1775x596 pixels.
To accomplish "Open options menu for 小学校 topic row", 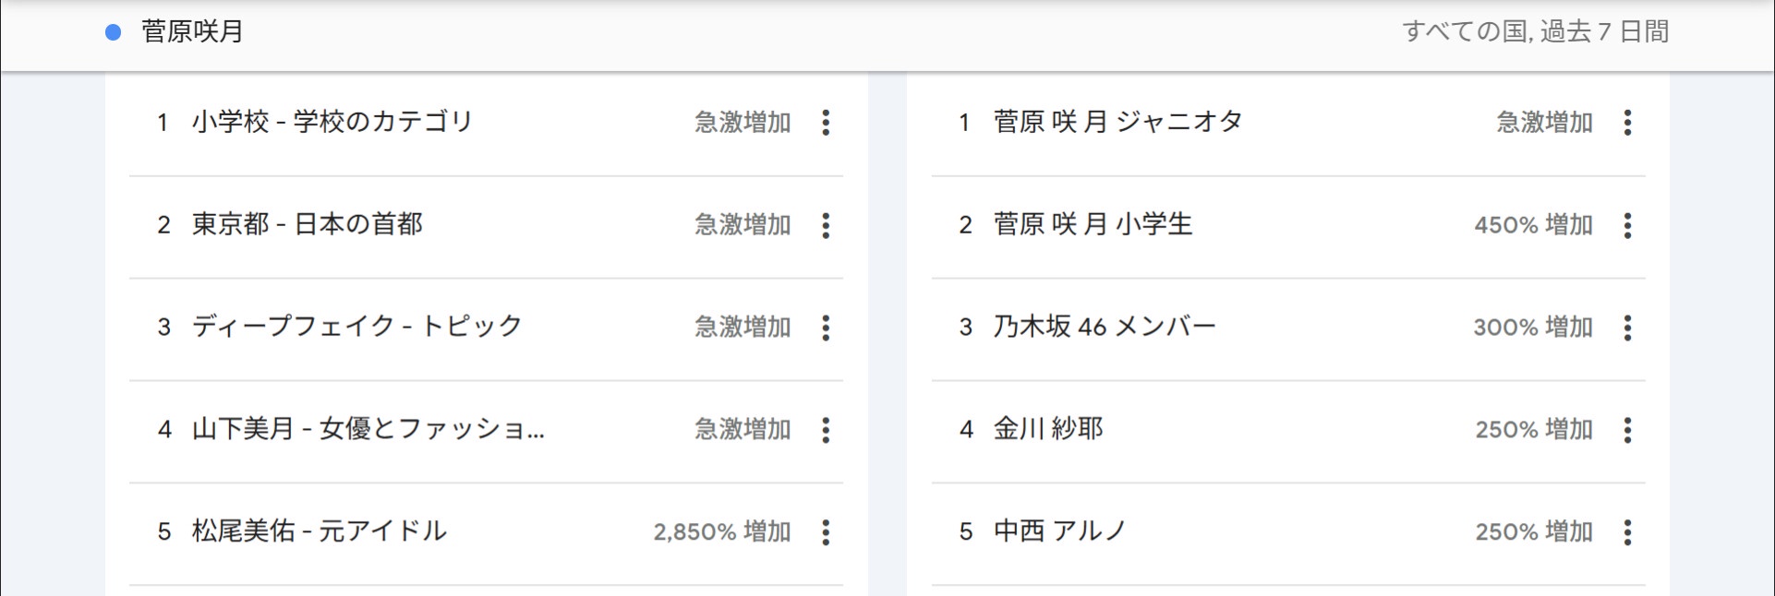I will [826, 123].
